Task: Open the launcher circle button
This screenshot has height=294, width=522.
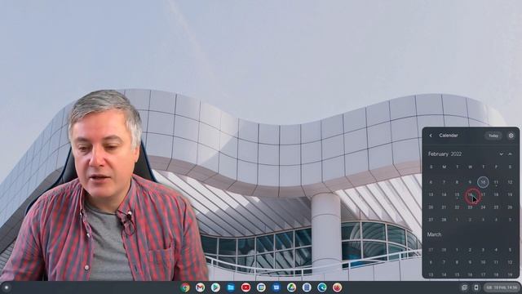Action: click(7, 287)
